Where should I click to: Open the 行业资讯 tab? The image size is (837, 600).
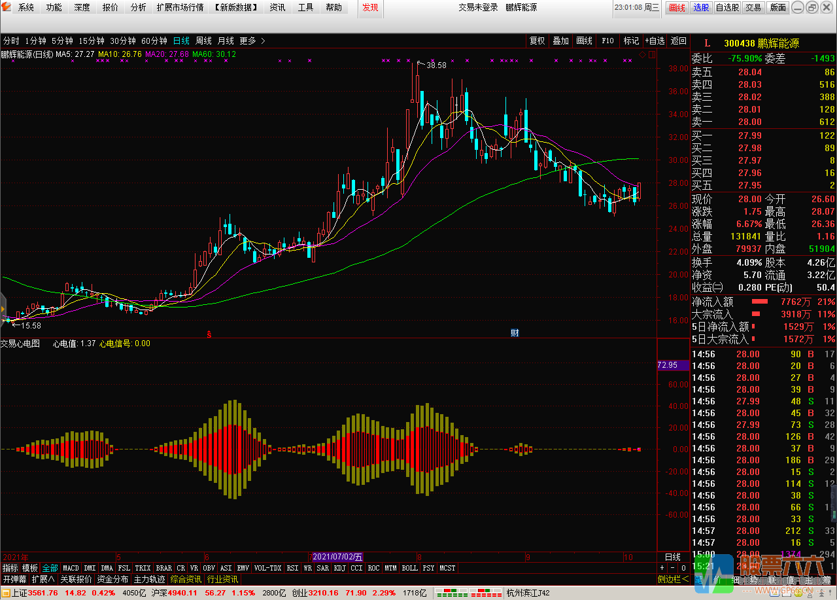pos(223,580)
